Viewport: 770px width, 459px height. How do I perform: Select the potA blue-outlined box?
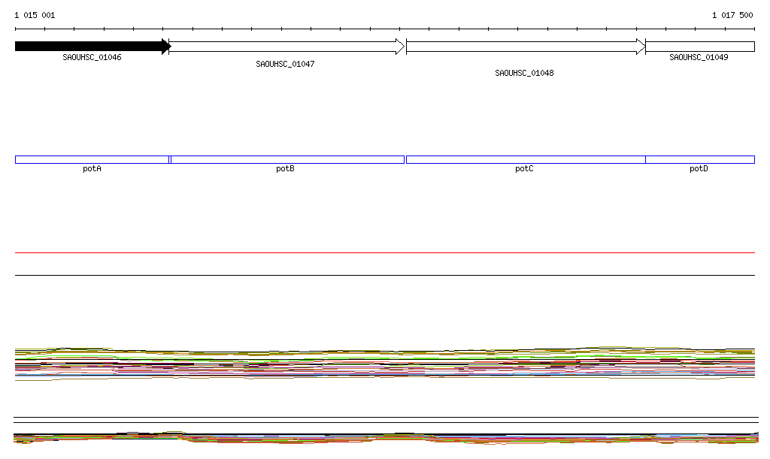(92, 159)
